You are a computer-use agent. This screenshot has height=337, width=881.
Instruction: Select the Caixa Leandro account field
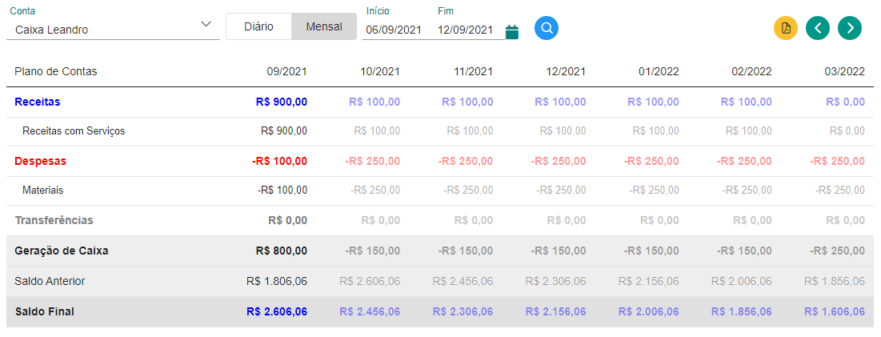pos(113,30)
